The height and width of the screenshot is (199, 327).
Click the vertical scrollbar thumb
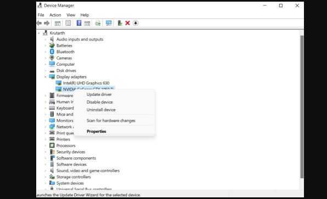(302, 107)
